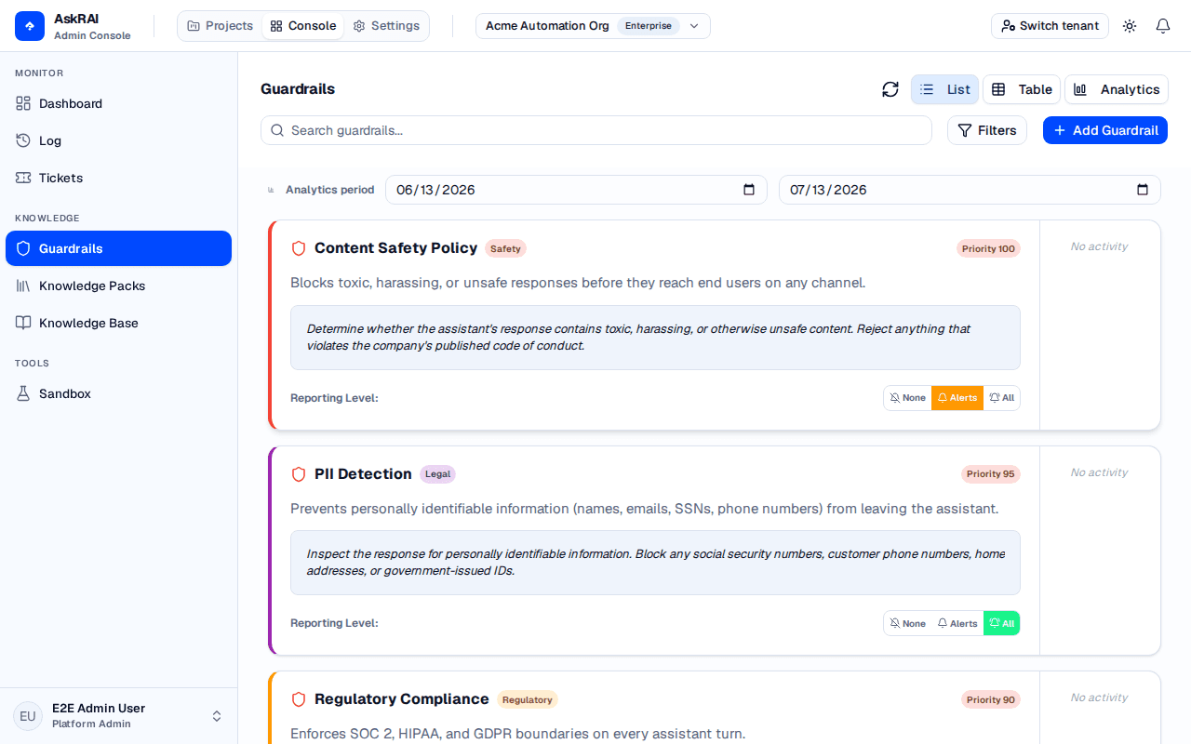1191x744 pixels.
Task: Select Guardrails in sidebar
Action: pos(118,248)
